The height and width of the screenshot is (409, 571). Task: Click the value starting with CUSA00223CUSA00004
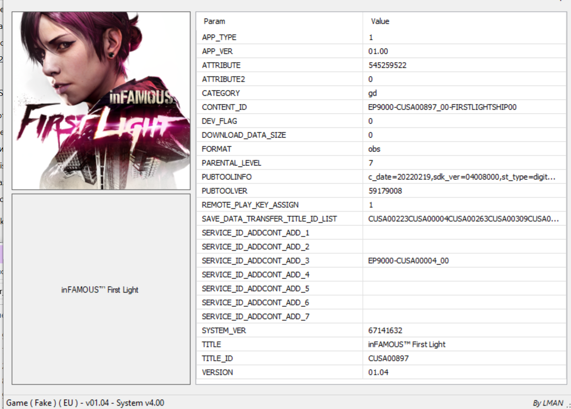tap(463, 219)
